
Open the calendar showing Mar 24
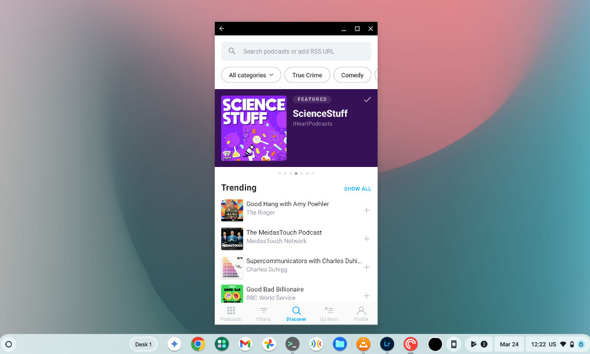click(x=509, y=344)
